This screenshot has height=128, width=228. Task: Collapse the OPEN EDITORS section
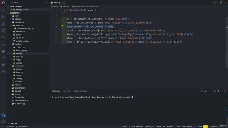tap(16, 6)
